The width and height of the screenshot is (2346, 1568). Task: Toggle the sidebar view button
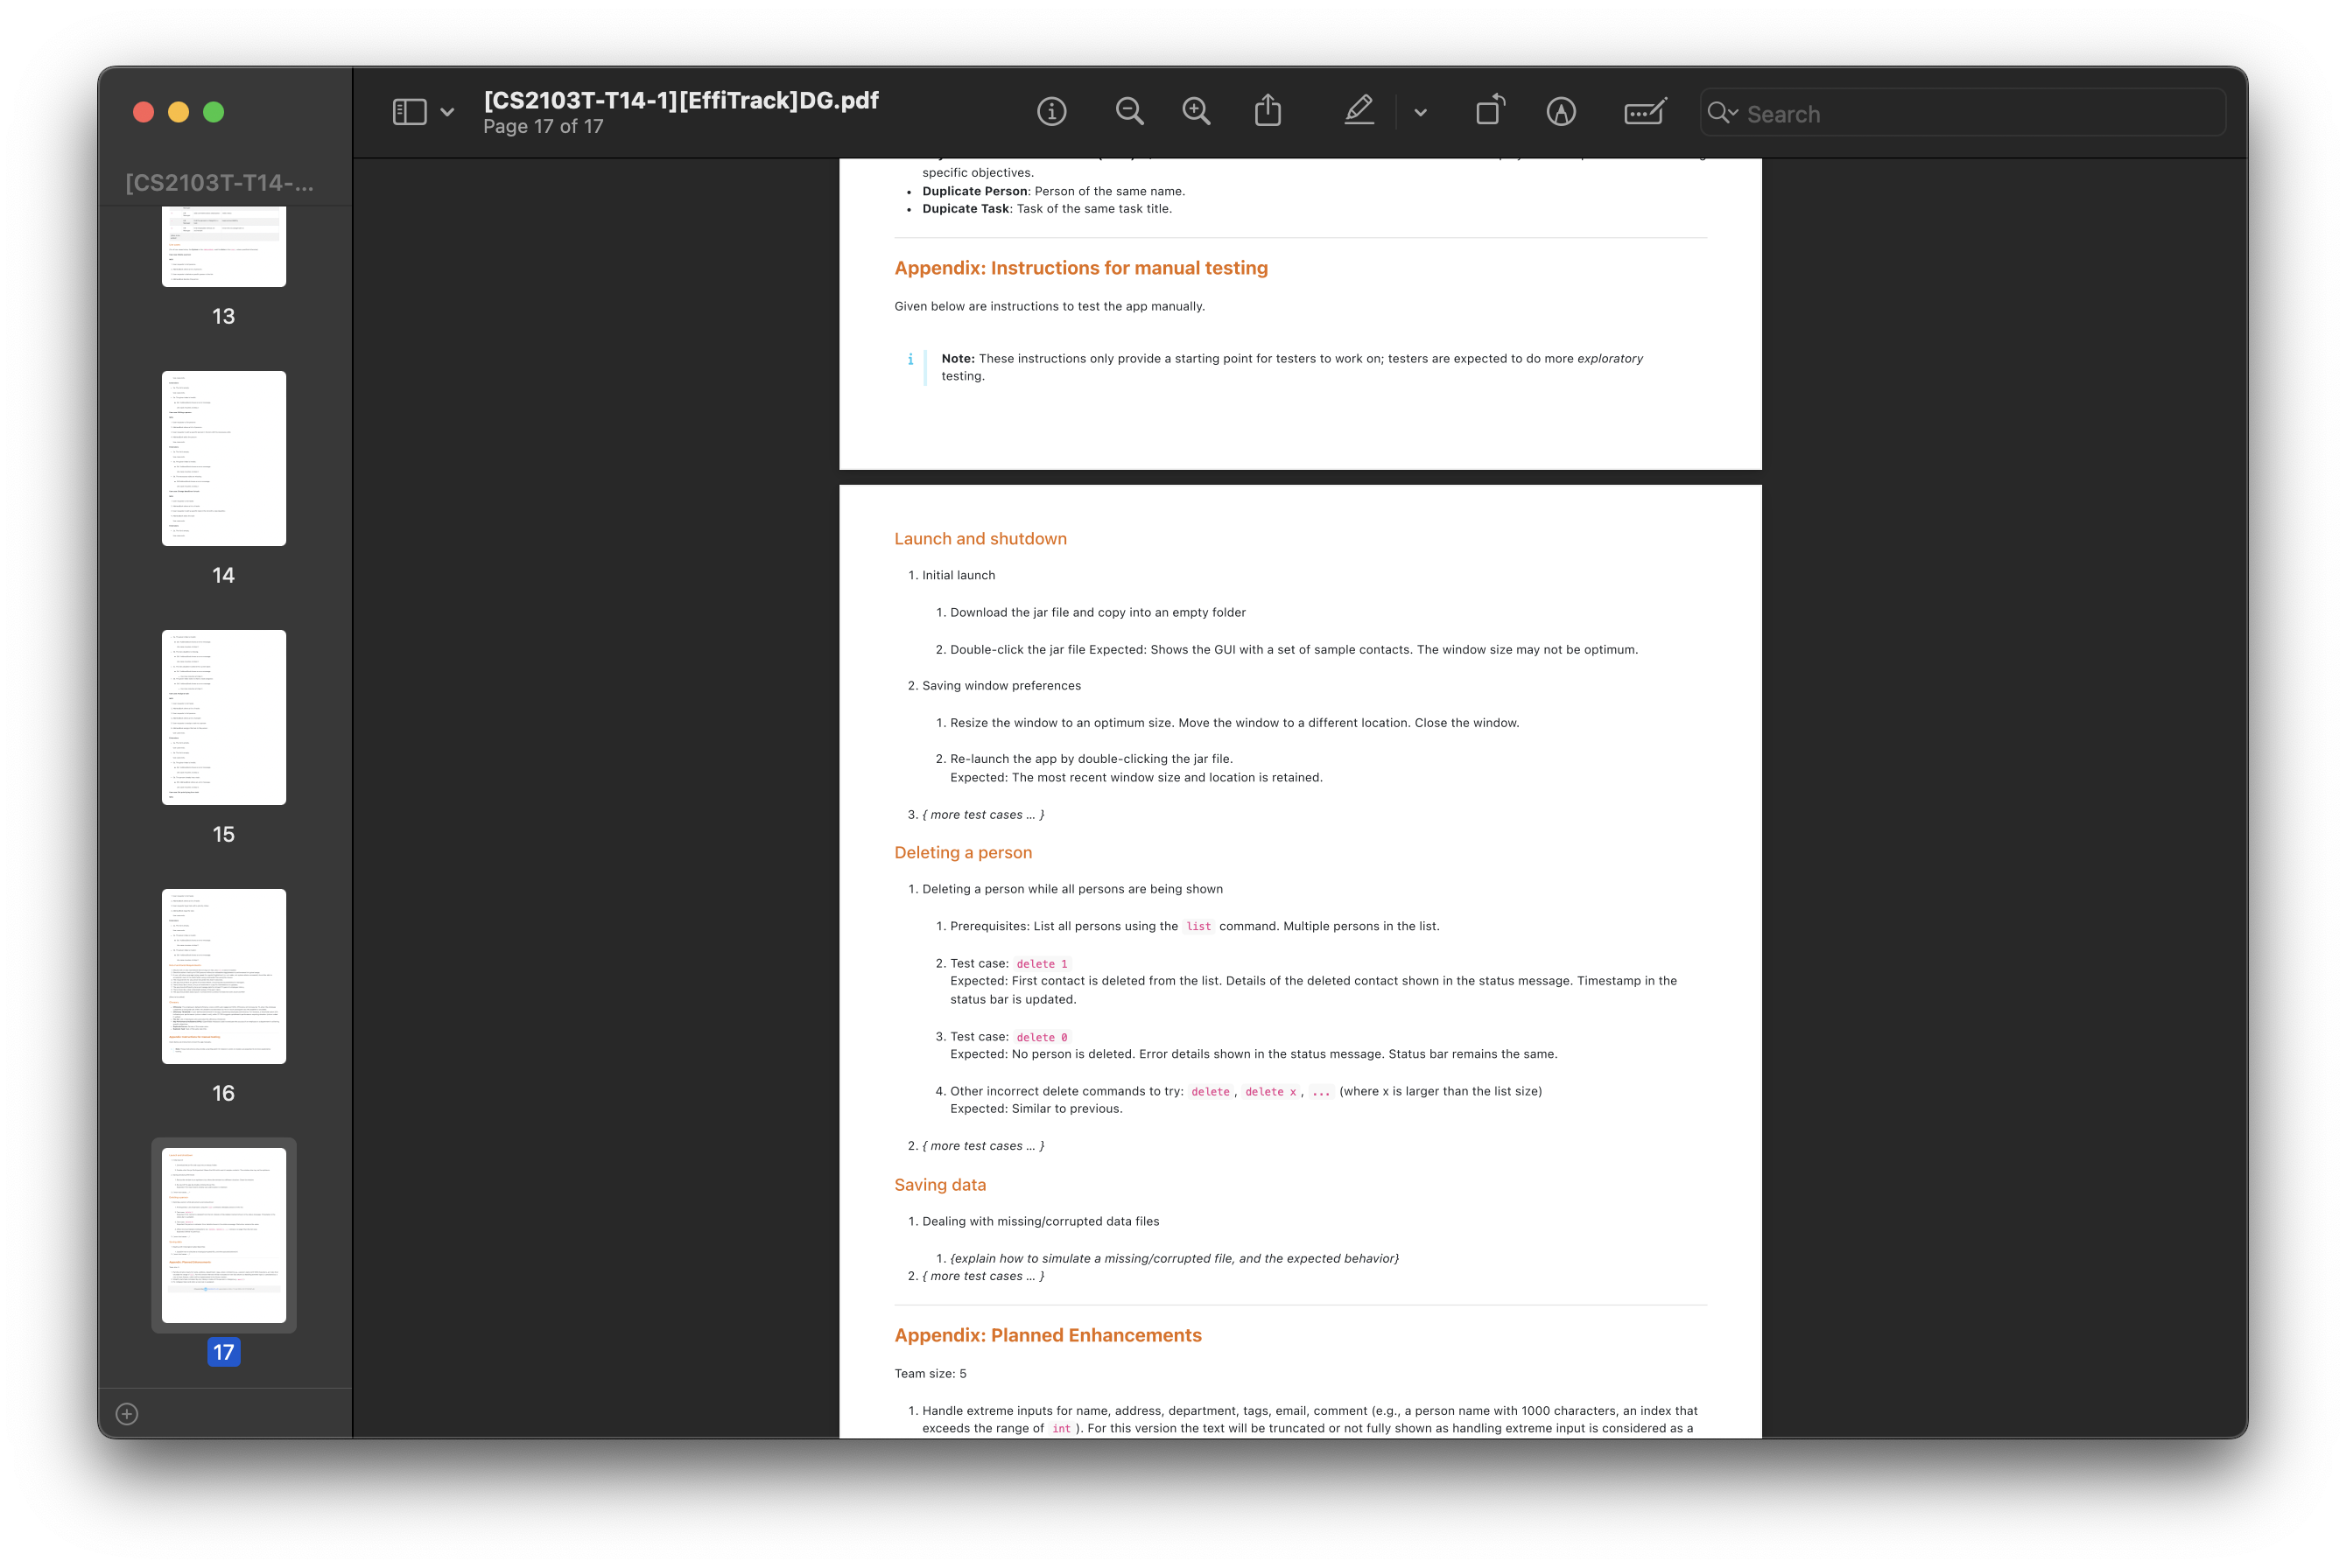click(x=409, y=111)
